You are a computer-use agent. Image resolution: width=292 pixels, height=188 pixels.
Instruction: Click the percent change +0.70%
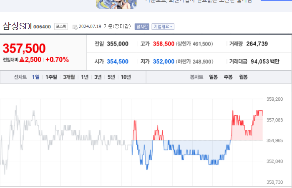[x=57, y=60]
